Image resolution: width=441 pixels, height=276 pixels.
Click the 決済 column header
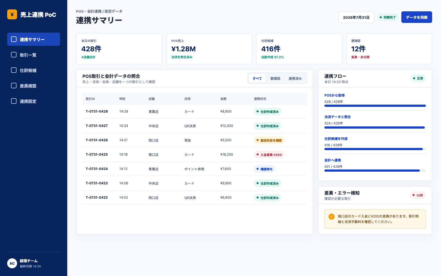coord(187,99)
